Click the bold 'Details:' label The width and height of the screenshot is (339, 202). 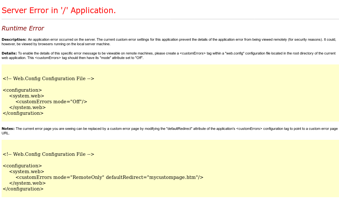9,53
